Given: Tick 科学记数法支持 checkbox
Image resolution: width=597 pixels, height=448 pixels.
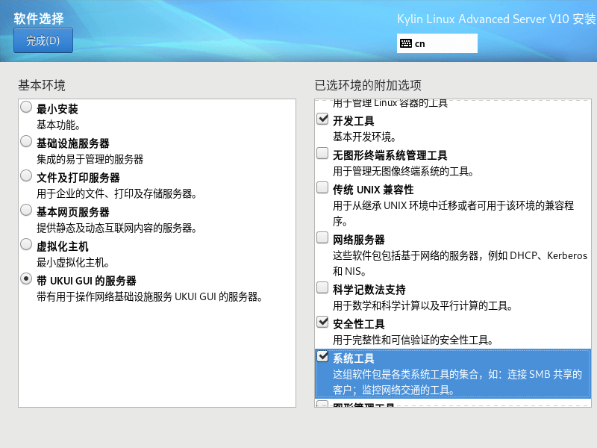Looking at the screenshot, I should coord(322,287).
